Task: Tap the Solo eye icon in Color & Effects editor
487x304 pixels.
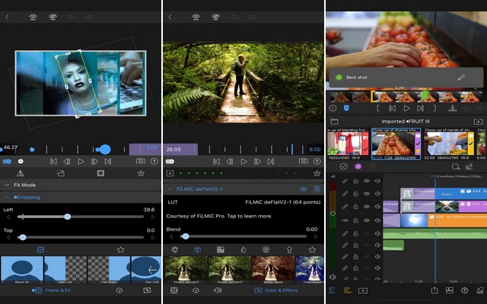Action: (x=196, y=17)
